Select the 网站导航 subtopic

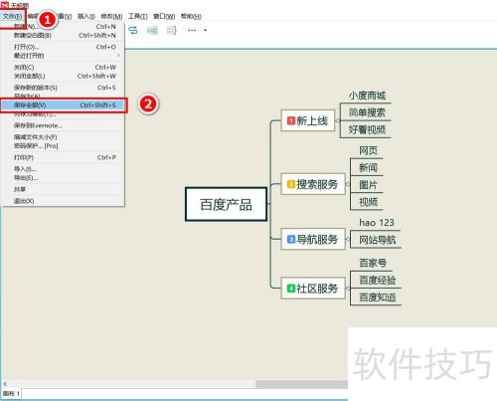coord(378,240)
